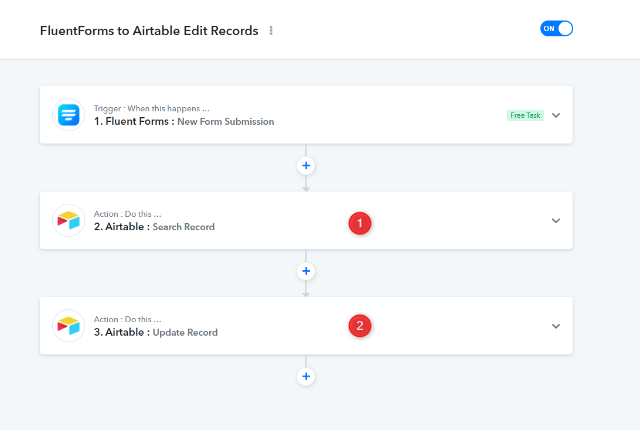Image resolution: width=640 pixels, height=430 pixels.
Task: Click 'Action : Do this ...' above Search Record
Action: tap(127, 214)
